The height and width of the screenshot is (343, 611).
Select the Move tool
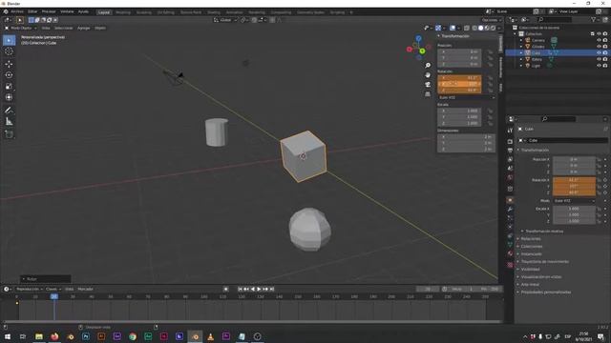(9, 64)
